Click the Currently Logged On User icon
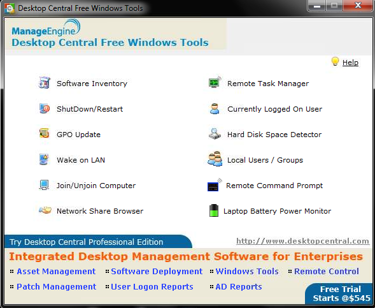The width and height of the screenshot is (375, 308). tap(215, 108)
